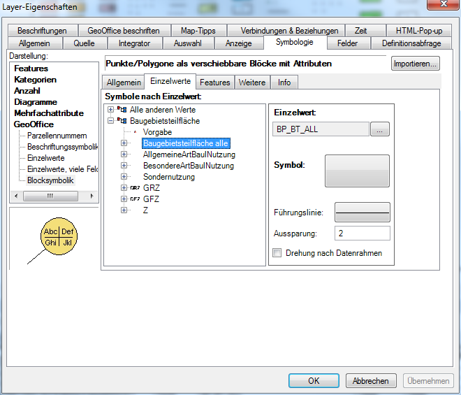Viewport: 461px width, 395px height.
Task: Click the Abc Def preview symbol
Action: (x=59, y=237)
